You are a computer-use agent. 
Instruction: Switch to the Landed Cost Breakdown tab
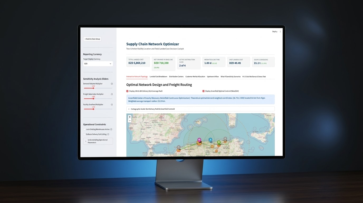tap(158, 77)
